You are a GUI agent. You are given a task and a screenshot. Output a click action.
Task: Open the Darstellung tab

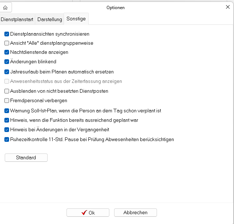coord(49,19)
